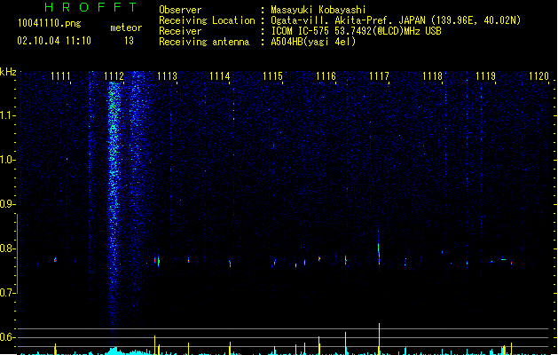Viewport: 558px width, 355px height.
Task: Click the 1119 time axis label
Action: pos(485,76)
